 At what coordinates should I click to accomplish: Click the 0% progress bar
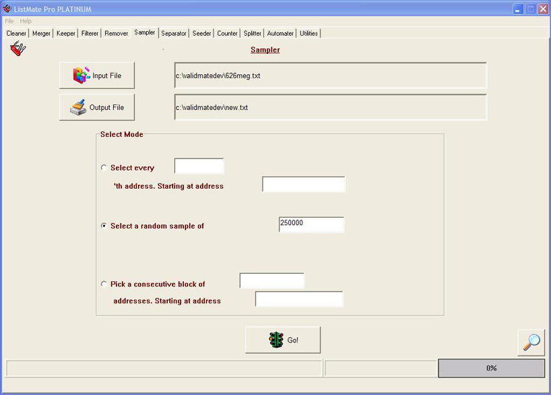(491, 368)
